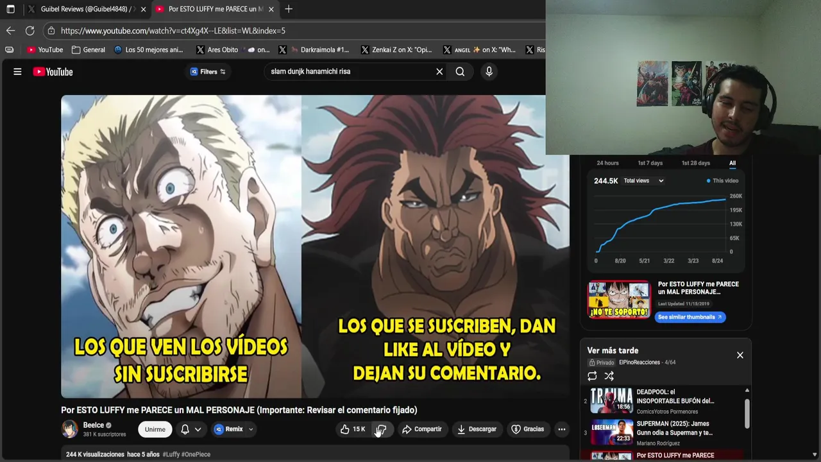The height and width of the screenshot is (462, 821).
Task: Like the video 15 K
Action: tap(352, 429)
